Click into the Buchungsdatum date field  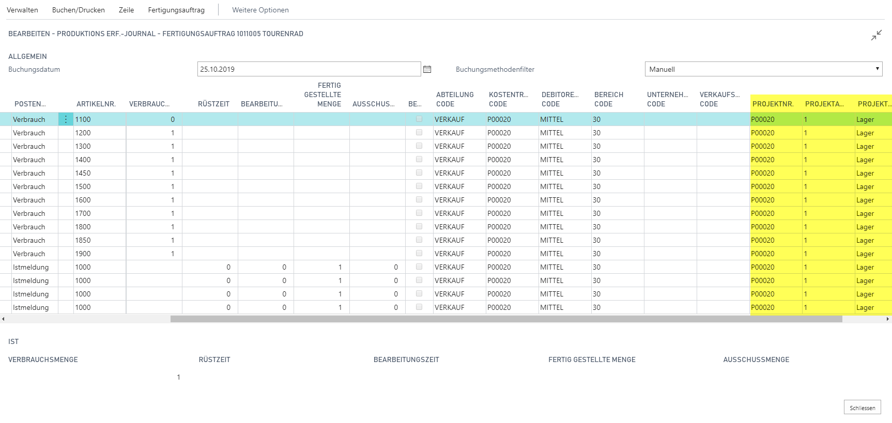(x=309, y=69)
